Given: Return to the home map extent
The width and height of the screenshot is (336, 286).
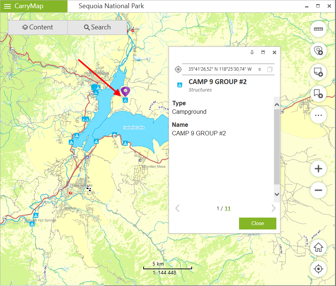Looking at the screenshot, I should tap(318, 247).
